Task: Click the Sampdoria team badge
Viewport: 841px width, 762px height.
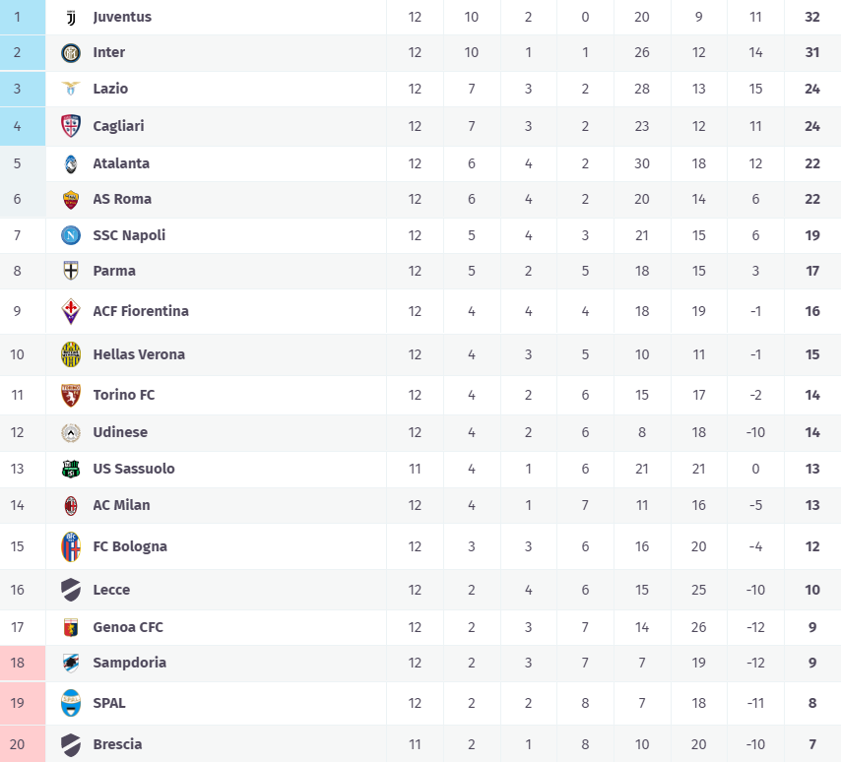Action: click(70, 663)
